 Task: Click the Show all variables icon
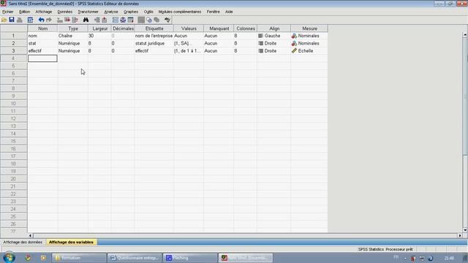pyautogui.click(x=156, y=20)
